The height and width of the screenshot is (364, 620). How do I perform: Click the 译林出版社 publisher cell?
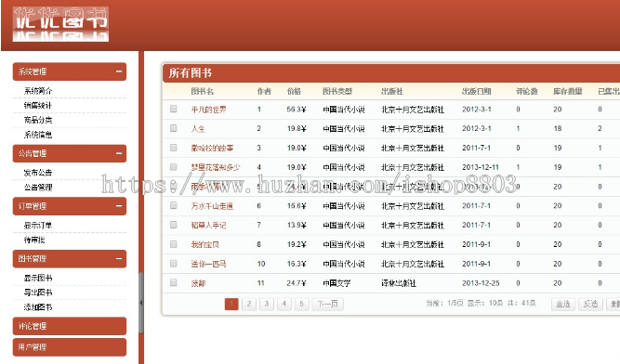click(399, 283)
